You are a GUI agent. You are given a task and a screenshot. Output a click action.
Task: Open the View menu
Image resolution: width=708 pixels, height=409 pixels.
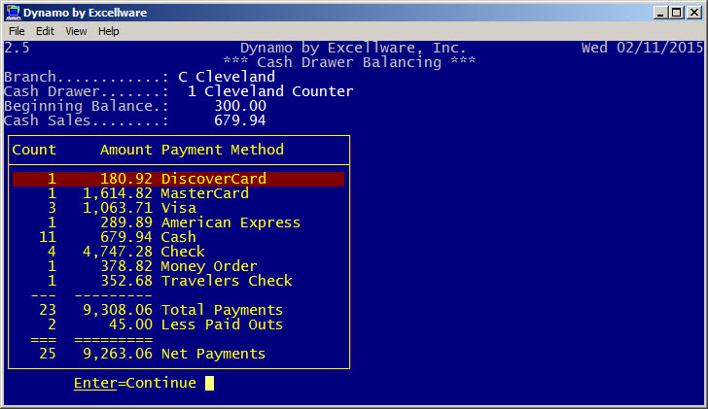[x=76, y=31]
